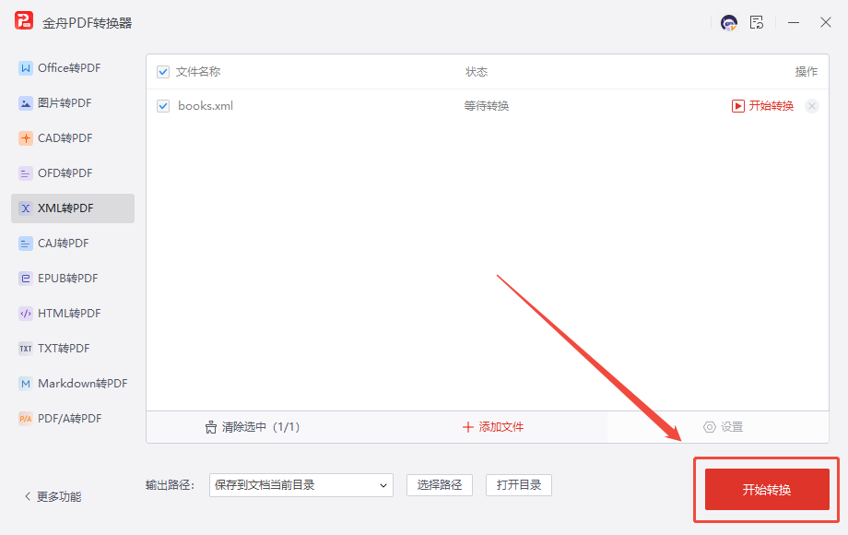The width and height of the screenshot is (848, 535).
Task: Select EPUB转PDF in the sidebar
Action: coord(73,279)
